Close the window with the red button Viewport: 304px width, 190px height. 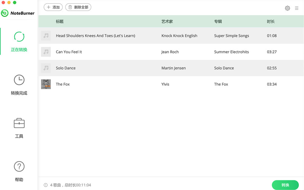pos(3,2)
